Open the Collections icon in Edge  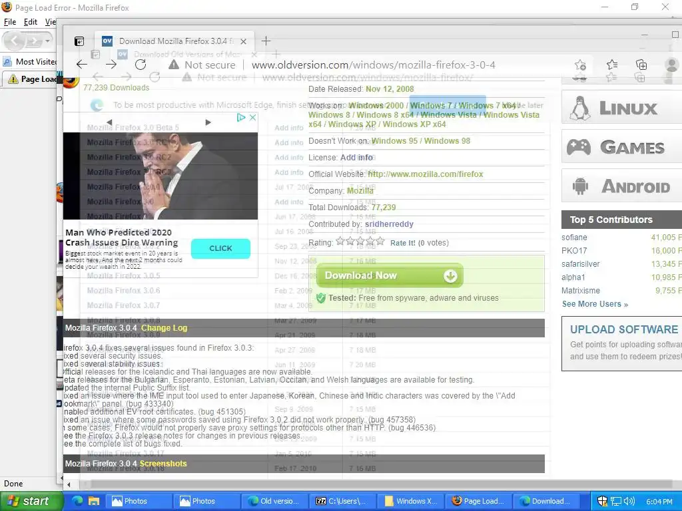click(641, 65)
